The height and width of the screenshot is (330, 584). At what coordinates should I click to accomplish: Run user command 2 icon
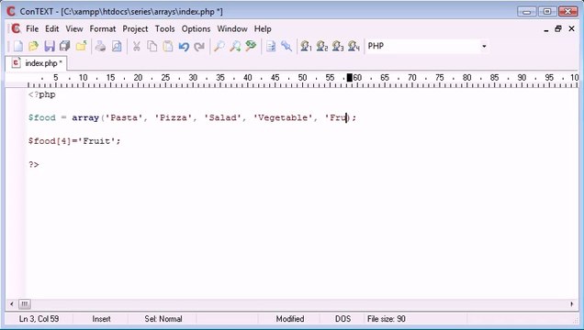pyautogui.click(x=322, y=46)
